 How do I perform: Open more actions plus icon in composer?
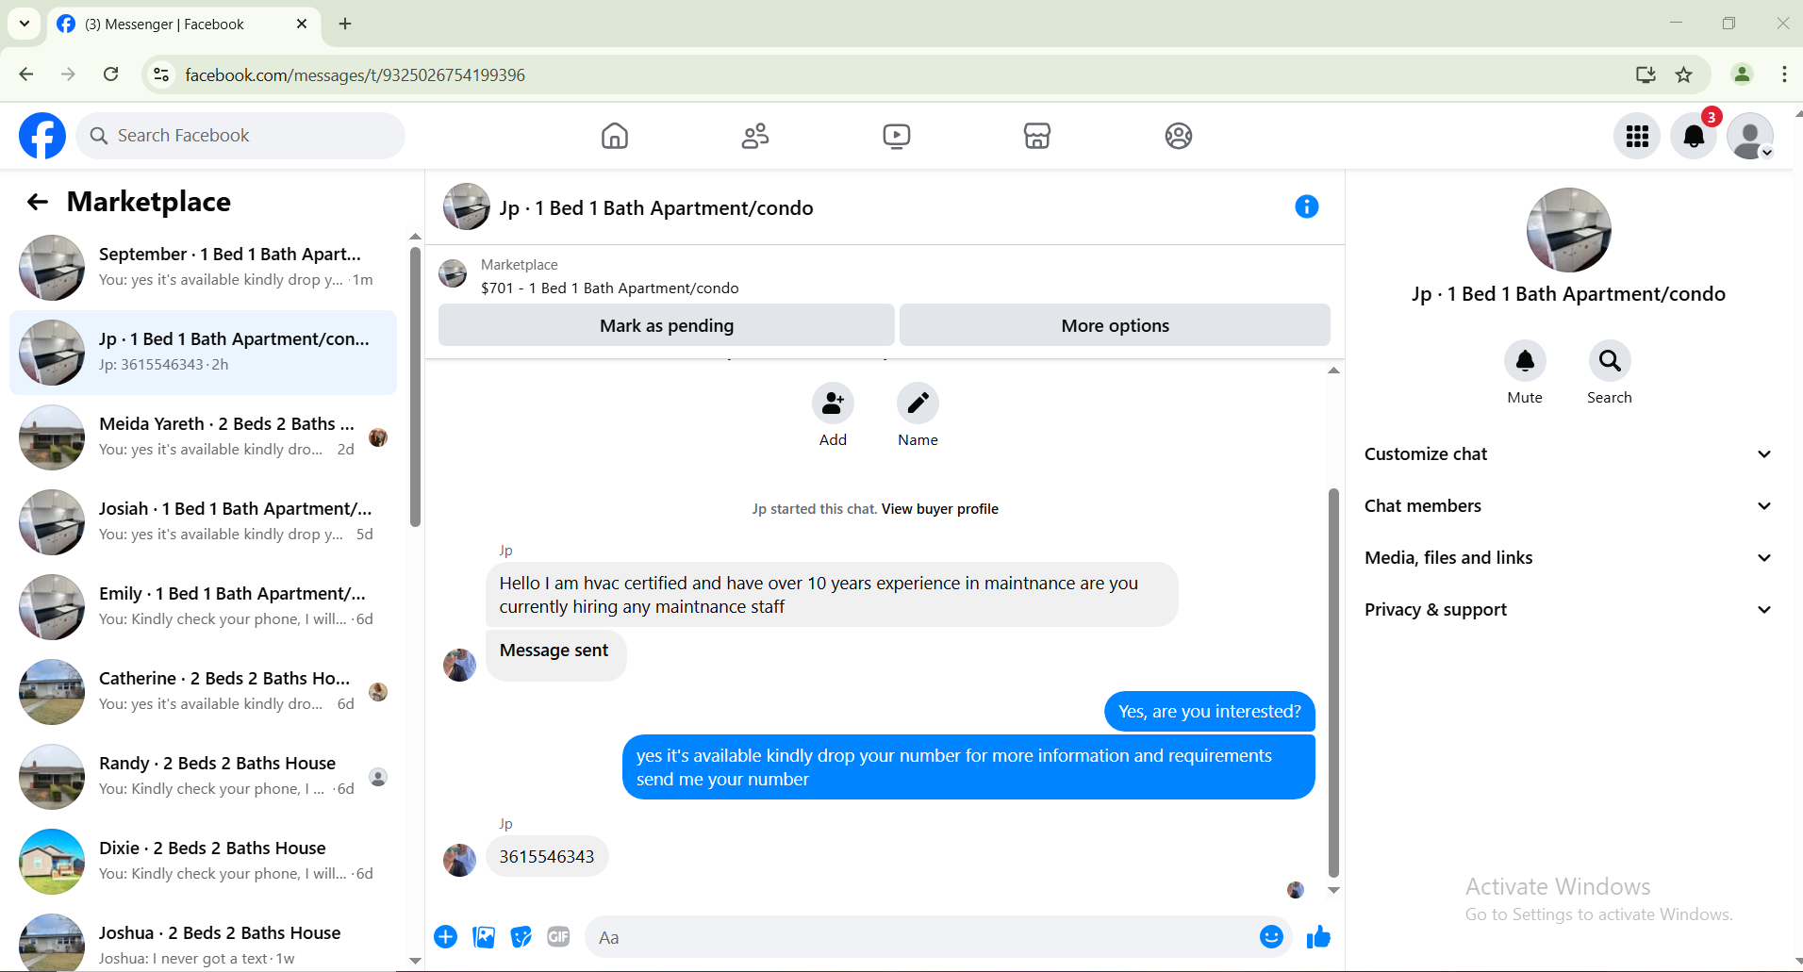(446, 936)
